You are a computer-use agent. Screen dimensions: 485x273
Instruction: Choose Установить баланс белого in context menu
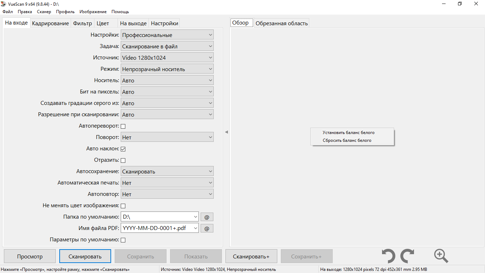(x=352, y=133)
